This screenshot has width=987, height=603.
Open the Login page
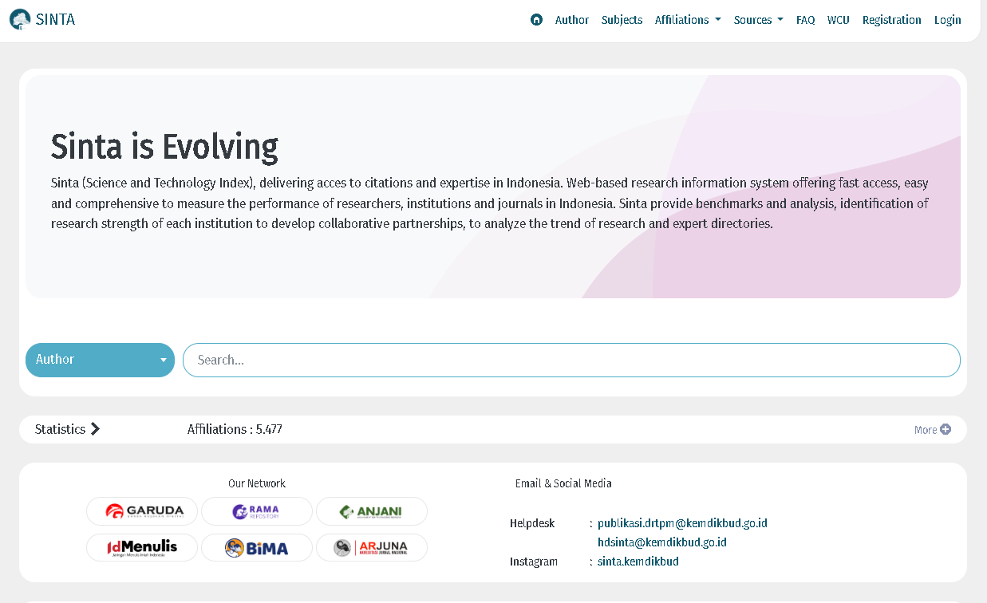coord(947,20)
